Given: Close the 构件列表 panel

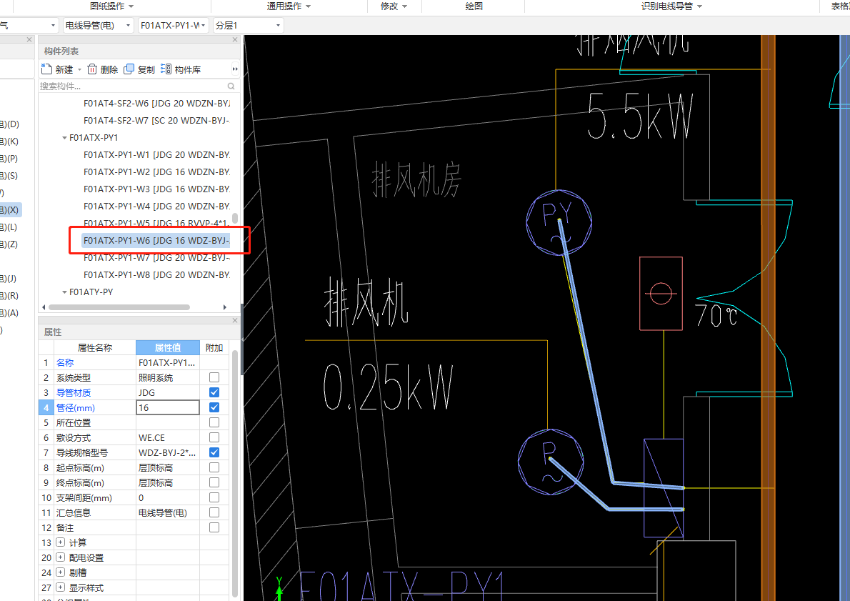Looking at the screenshot, I should coord(235,39).
